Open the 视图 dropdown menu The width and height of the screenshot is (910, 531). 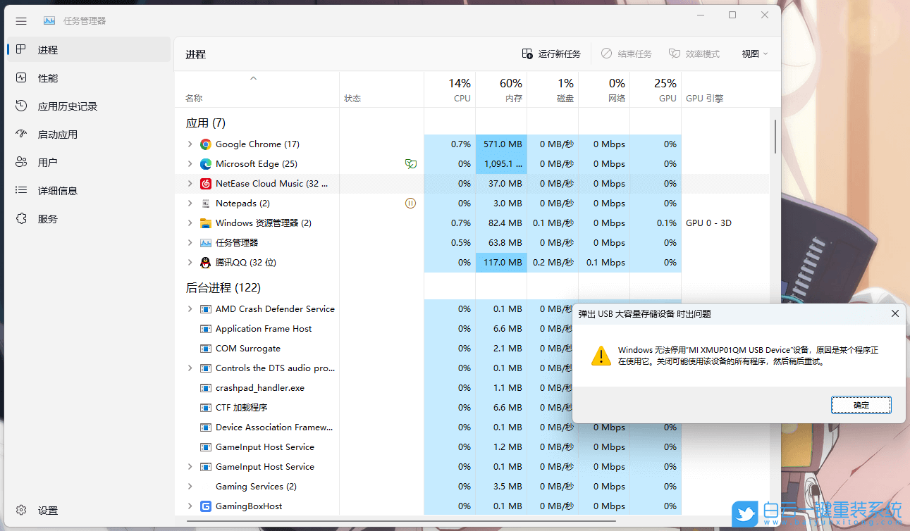point(754,53)
